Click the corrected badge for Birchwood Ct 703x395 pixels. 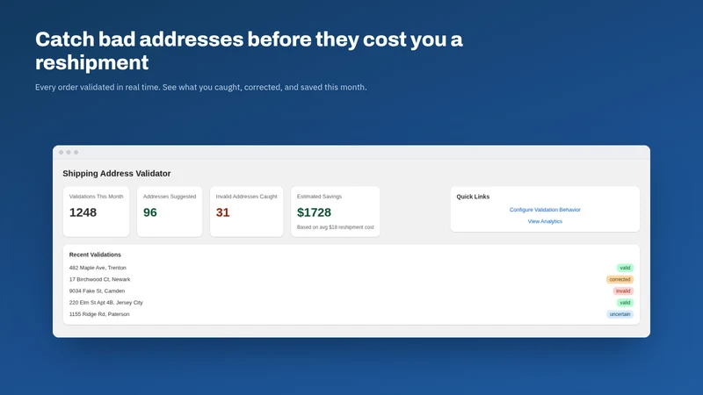coord(620,279)
